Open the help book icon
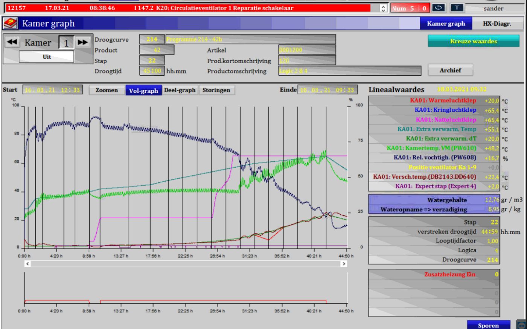 10,24
